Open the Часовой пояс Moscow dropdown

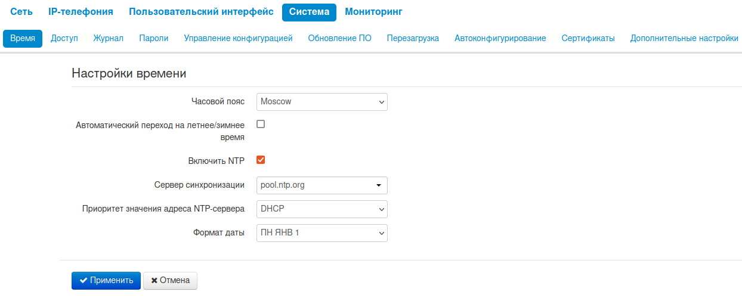click(321, 102)
